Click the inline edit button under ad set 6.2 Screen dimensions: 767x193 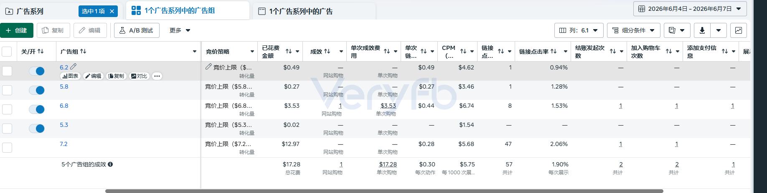pos(94,76)
